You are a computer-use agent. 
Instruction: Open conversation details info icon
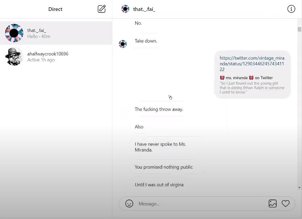point(291,9)
